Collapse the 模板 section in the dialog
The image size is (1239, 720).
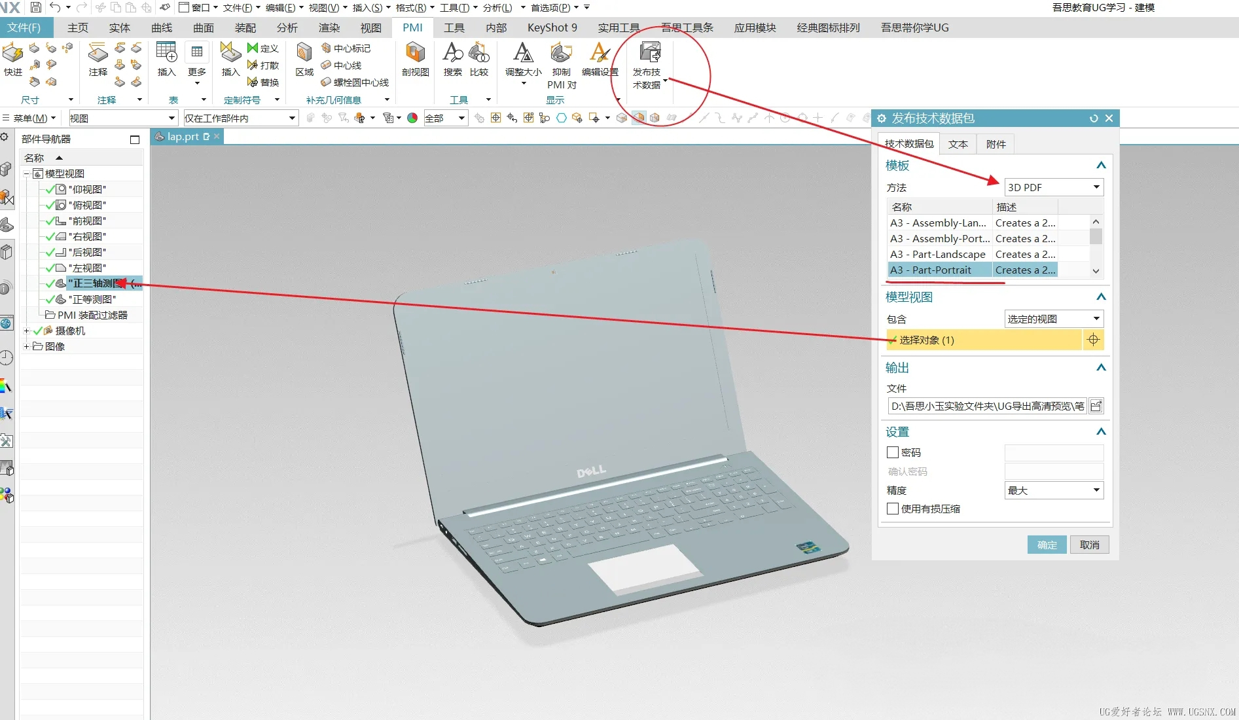tap(1101, 166)
